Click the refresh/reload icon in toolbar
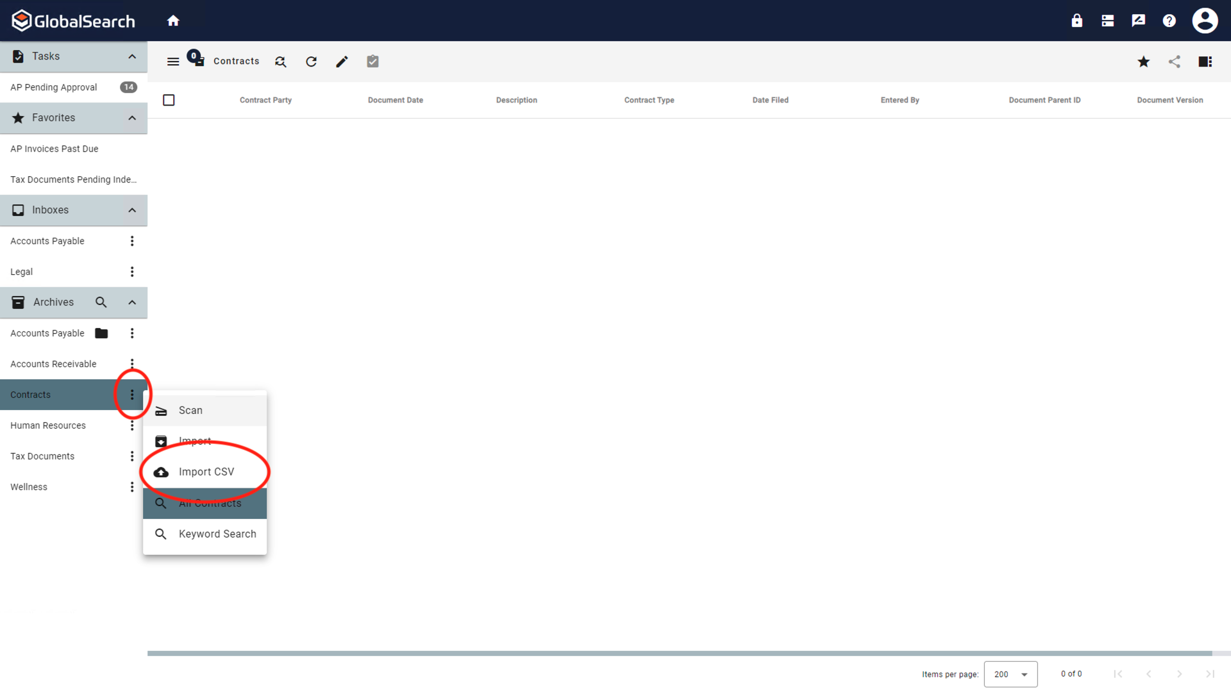 coord(311,61)
